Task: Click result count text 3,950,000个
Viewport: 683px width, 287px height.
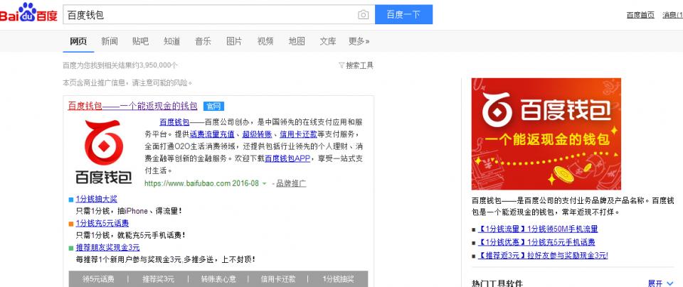Action: point(159,65)
